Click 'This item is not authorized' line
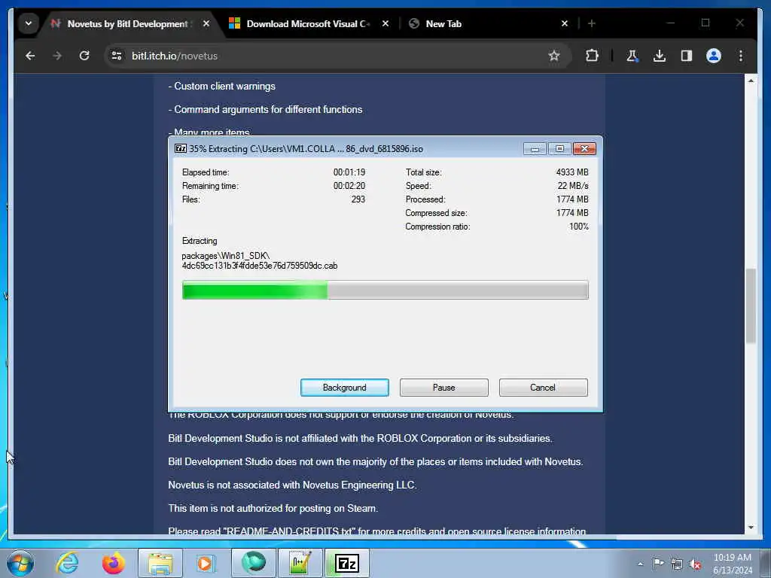This screenshot has width=771, height=578. [273, 508]
